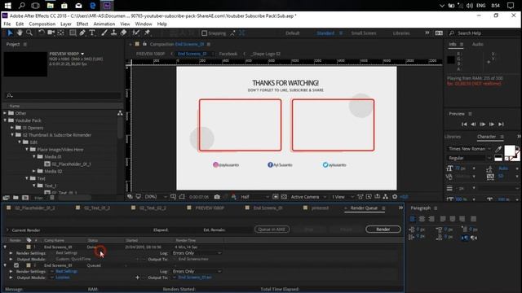Image resolution: width=522 pixels, height=293 pixels.
Task: Select the right-align text paragraph button
Action: coord(431,219)
